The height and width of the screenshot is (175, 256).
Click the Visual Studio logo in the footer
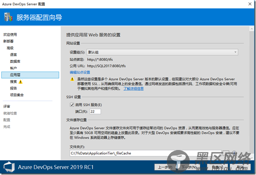(x=9, y=167)
